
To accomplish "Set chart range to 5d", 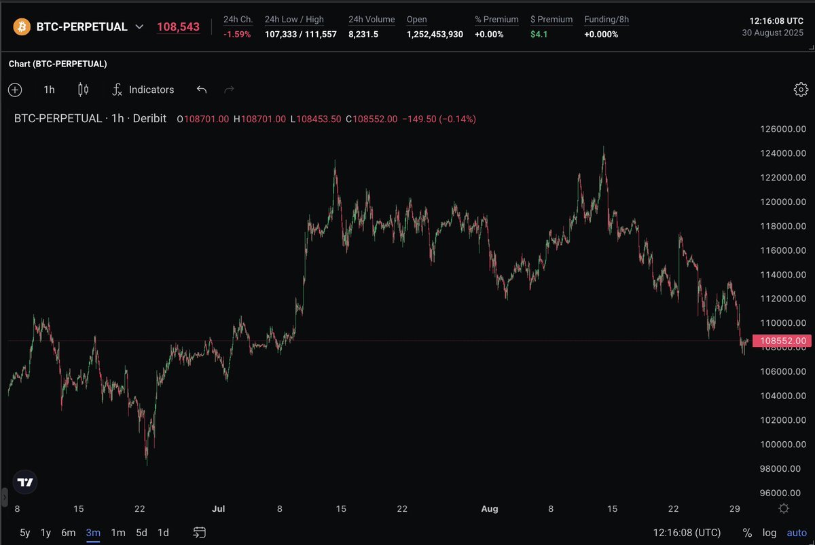I will coord(141,533).
